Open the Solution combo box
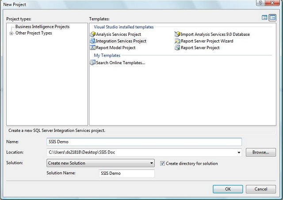 pos(152,163)
